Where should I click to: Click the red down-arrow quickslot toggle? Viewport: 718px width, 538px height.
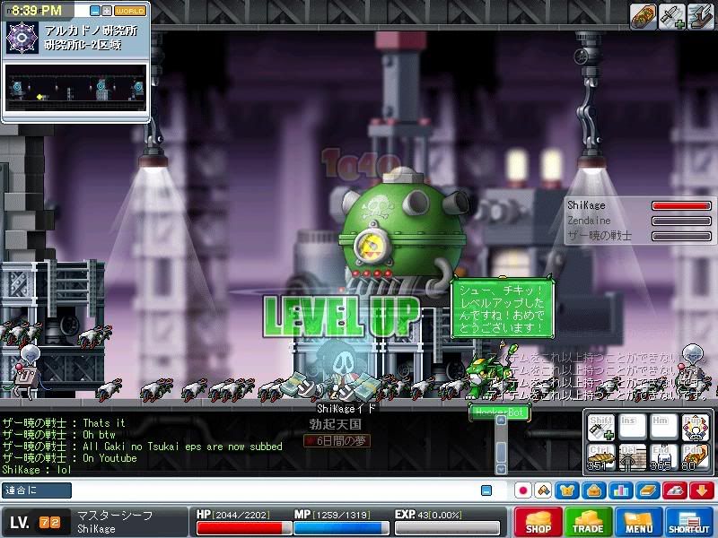702,490
